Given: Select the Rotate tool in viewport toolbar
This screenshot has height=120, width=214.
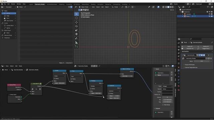Looking at the screenshot, I should (77, 26).
